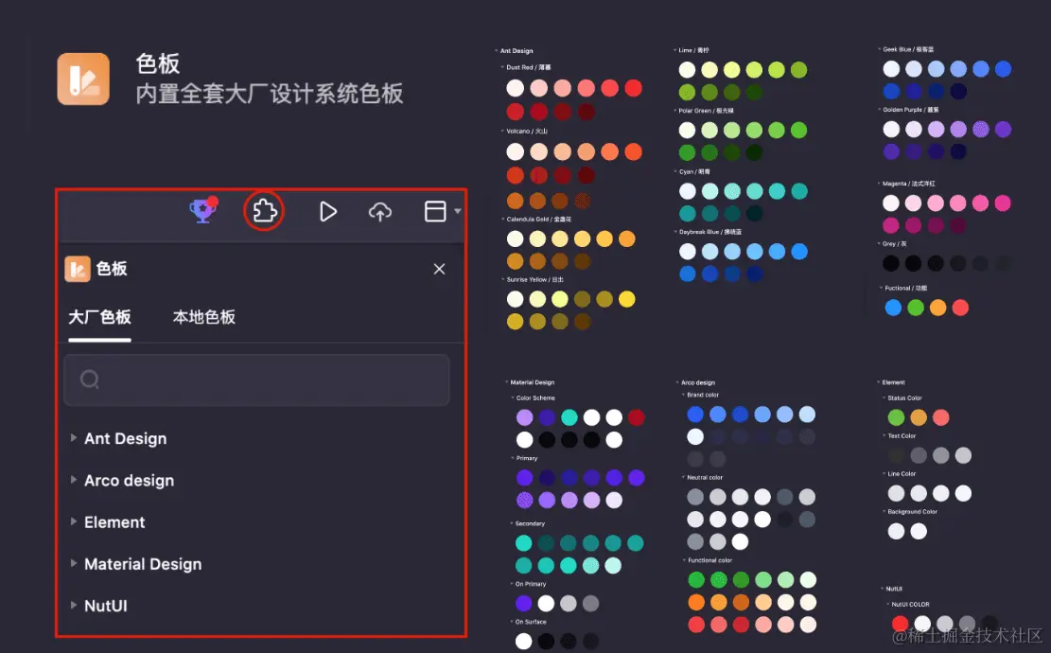Pick the red swatch under NutUI COLOR
The image size is (1051, 653).
pyautogui.click(x=901, y=624)
